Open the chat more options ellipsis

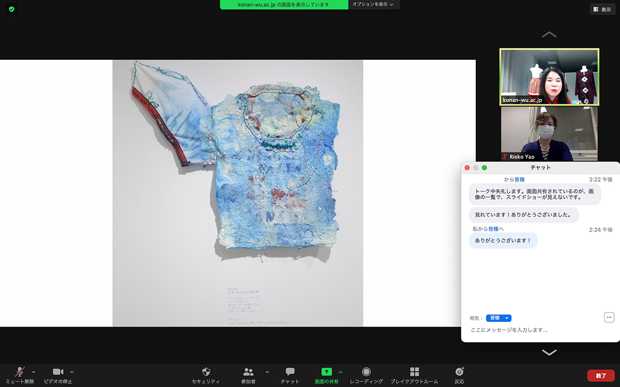click(x=609, y=317)
